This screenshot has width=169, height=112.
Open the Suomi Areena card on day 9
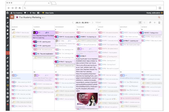click(x=22, y=76)
